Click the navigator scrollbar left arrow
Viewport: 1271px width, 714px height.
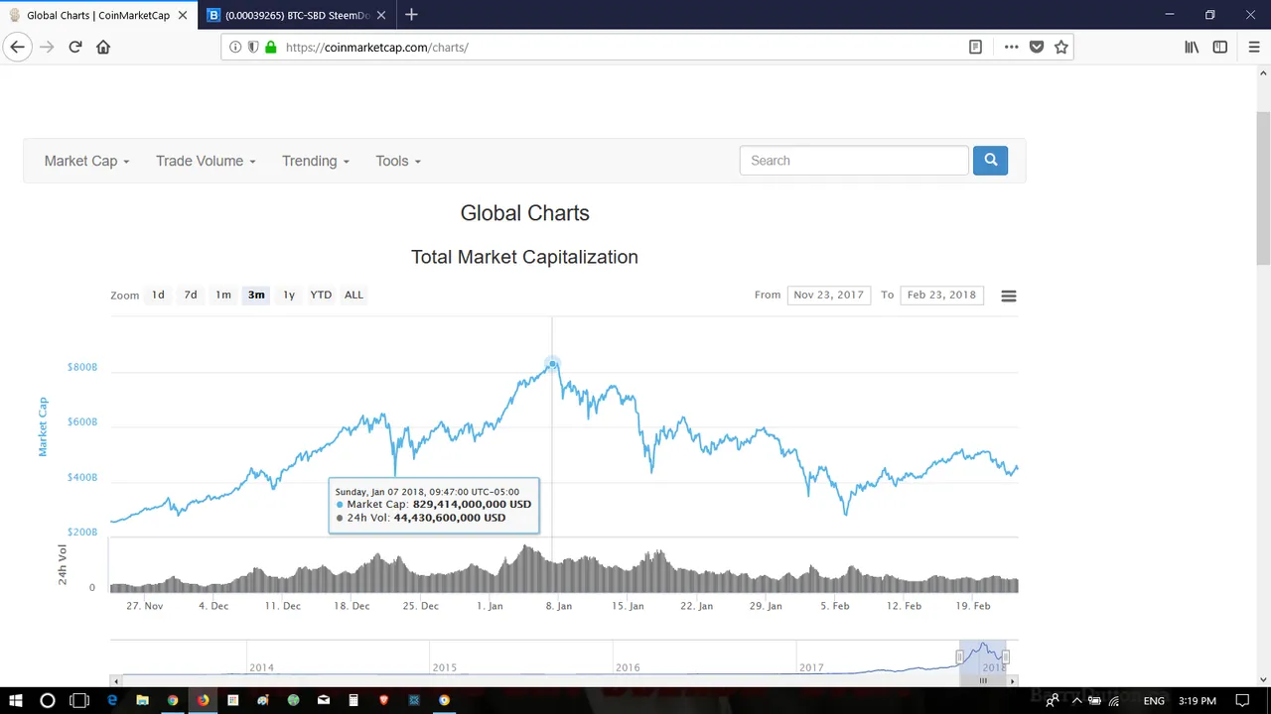click(115, 681)
